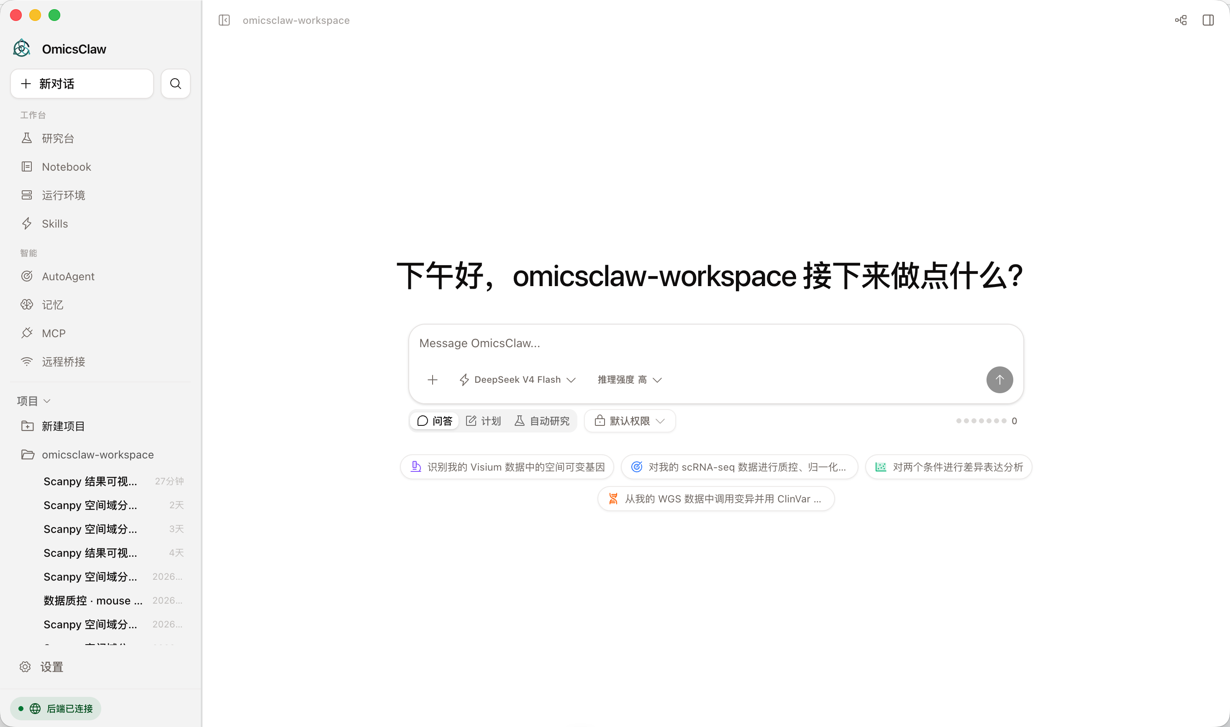
Task: Focus the Message OmicsClaw input field
Action: pyautogui.click(x=715, y=343)
